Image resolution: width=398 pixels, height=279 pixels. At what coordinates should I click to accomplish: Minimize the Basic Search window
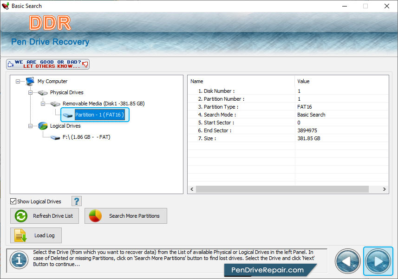[345, 6]
